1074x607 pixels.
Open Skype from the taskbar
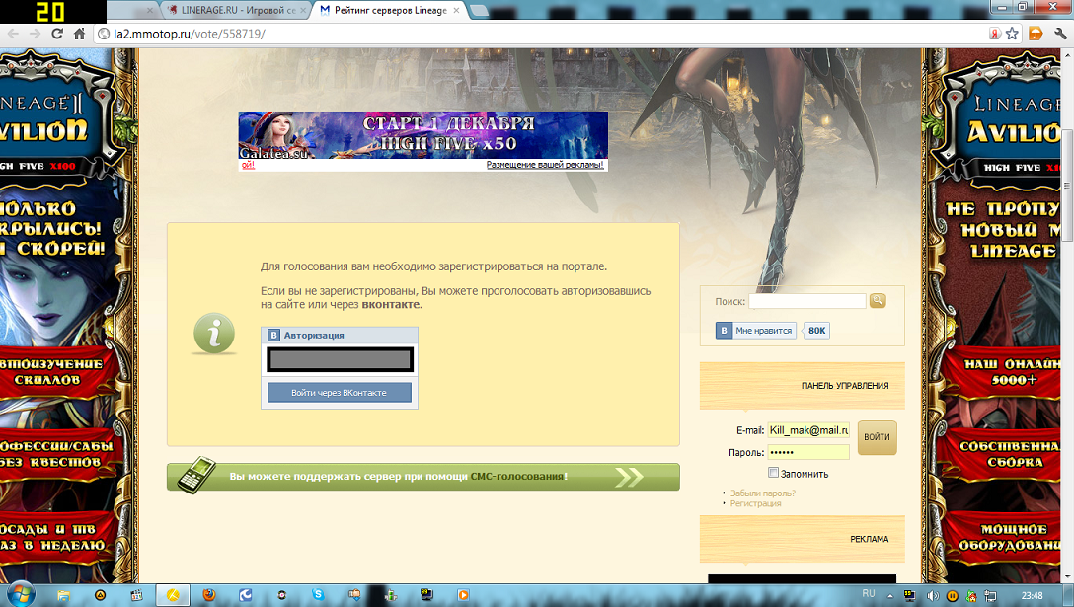click(318, 595)
